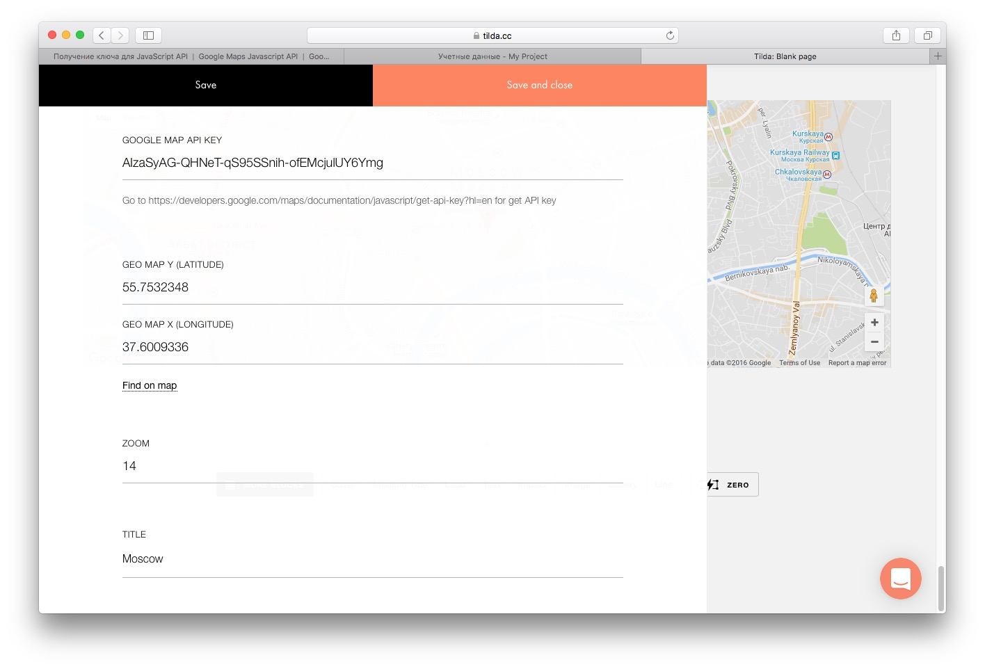Switch to the JavaScript API key tab
Screen dimensions: 985x669
click(191, 56)
